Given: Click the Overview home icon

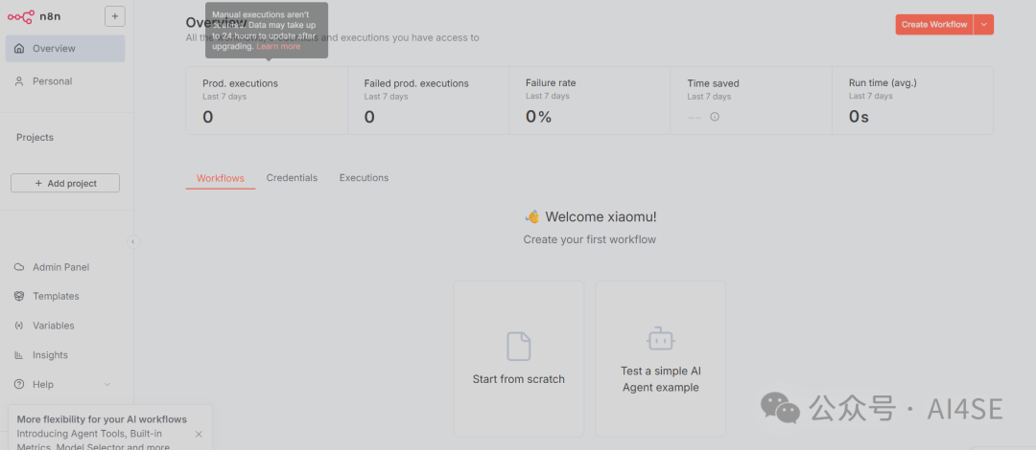Looking at the screenshot, I should (19, 48).
